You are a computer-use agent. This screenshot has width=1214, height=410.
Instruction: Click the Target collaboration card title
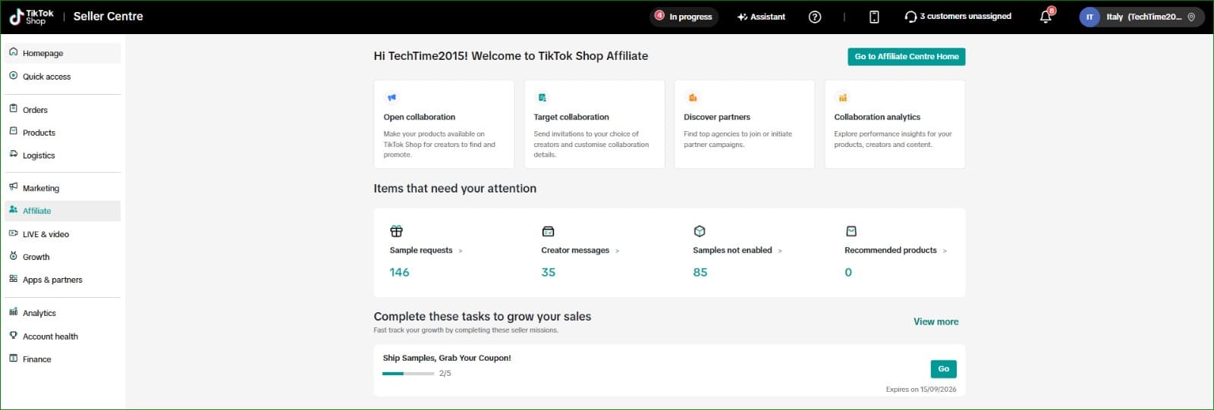[x=571, y=117]
